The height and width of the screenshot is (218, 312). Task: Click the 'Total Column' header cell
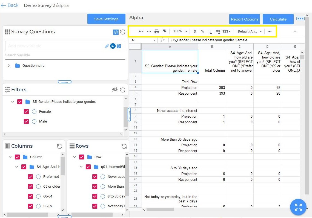point(212,61)
